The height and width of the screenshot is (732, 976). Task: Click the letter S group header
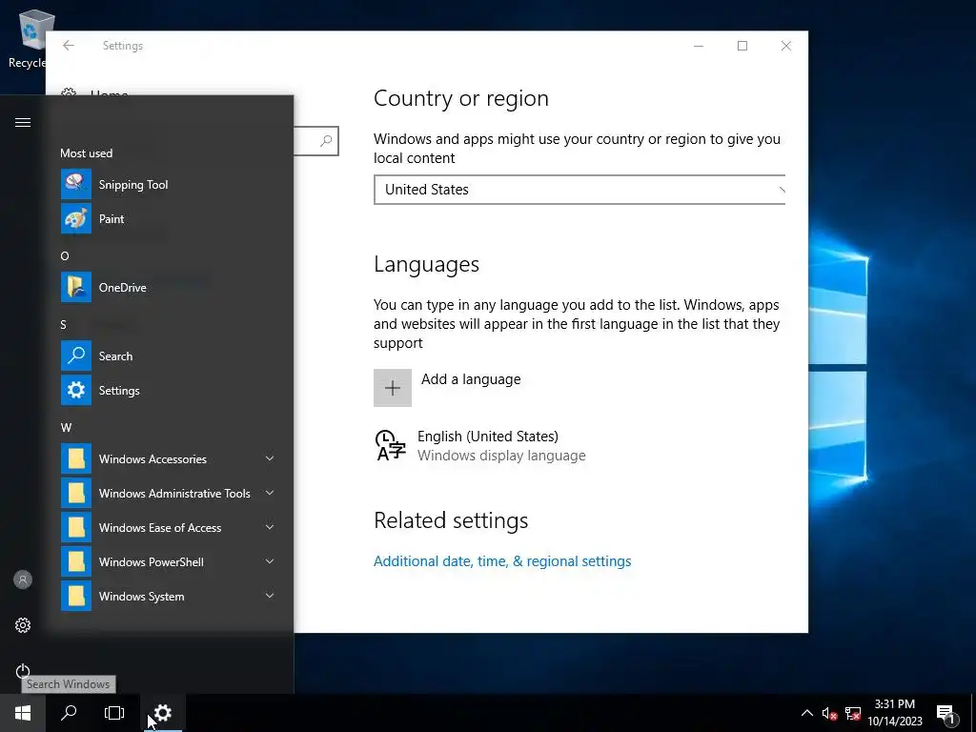tap(64, 324)
